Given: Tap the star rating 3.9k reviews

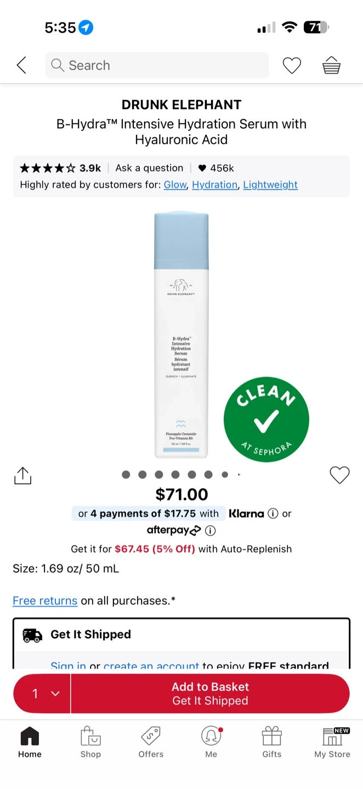Looking at the screenshot, I should click(x=60, y=168).
